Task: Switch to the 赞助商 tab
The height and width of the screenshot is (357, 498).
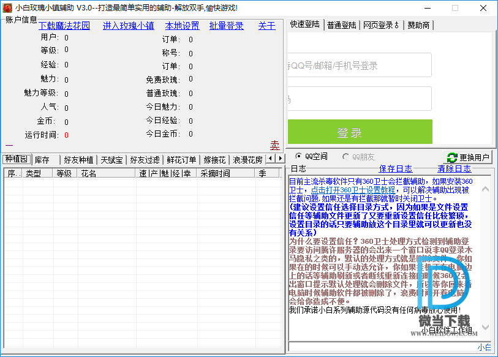Action: click(418, 25)
